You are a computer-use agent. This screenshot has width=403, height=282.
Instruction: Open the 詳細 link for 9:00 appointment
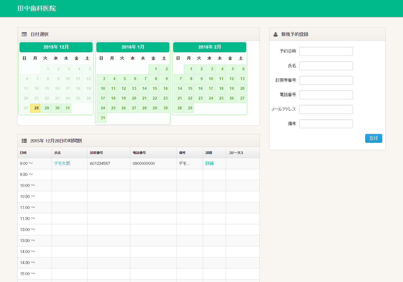pos(209,163)
